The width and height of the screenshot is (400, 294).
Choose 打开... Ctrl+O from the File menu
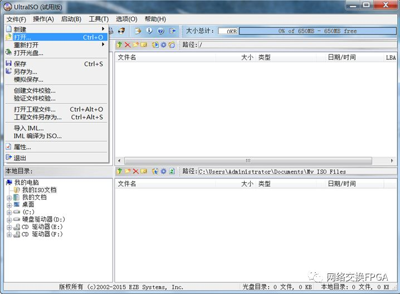pos(56,37)
